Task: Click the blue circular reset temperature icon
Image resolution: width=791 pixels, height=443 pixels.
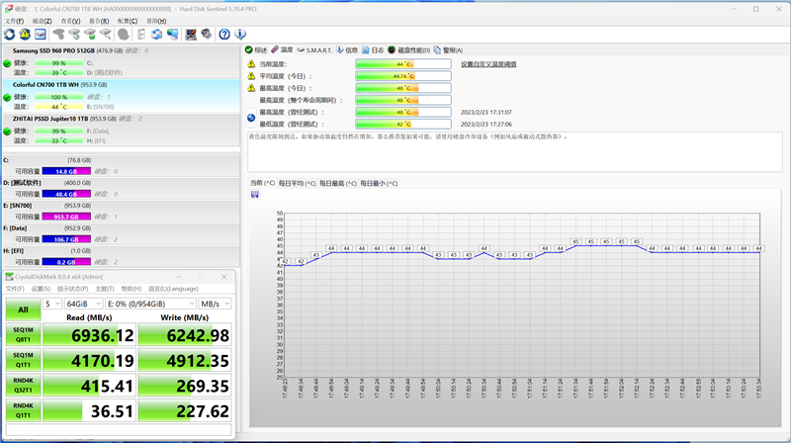Action: point(251,118)
